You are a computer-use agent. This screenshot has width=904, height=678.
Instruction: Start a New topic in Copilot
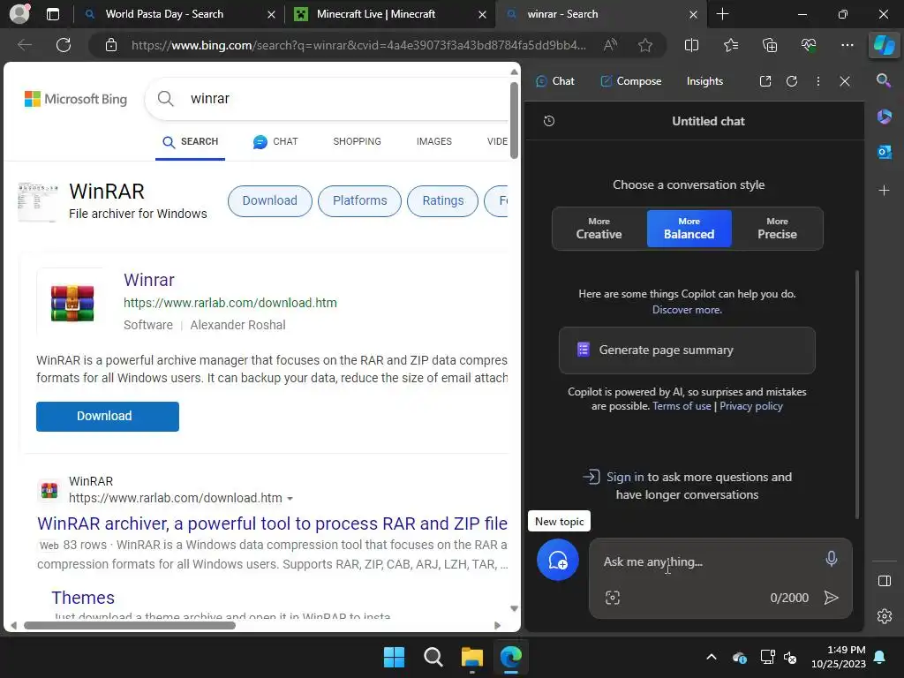click(558, 560)
